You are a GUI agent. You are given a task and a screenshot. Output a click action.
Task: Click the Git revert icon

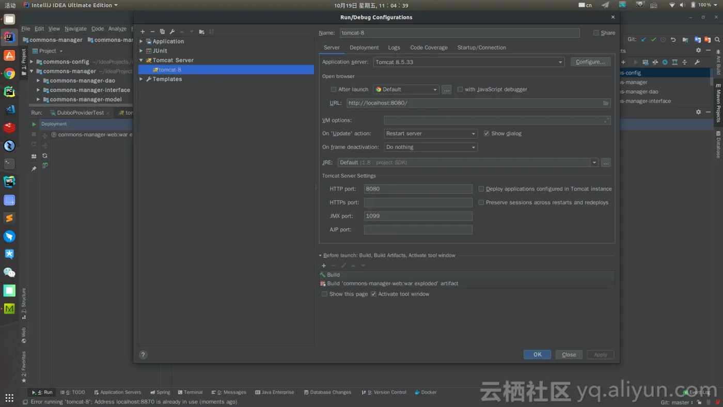673,39
